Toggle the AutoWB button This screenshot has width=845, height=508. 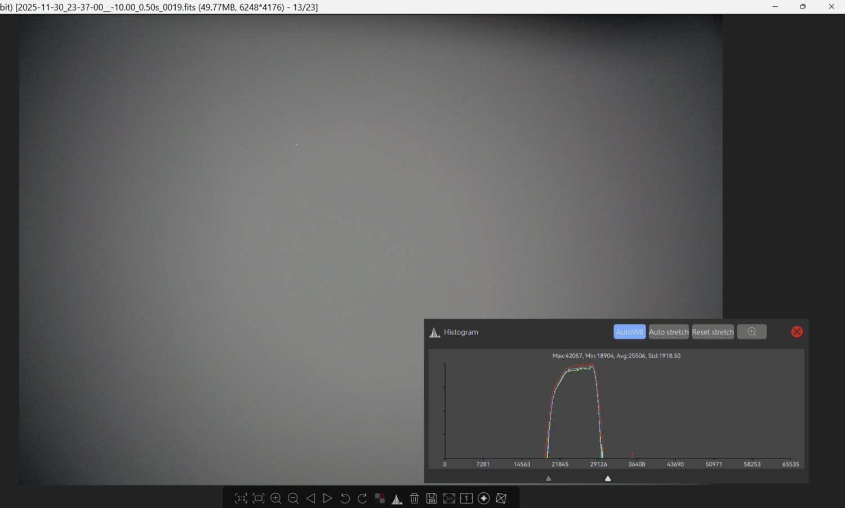(x=630, y=332)
